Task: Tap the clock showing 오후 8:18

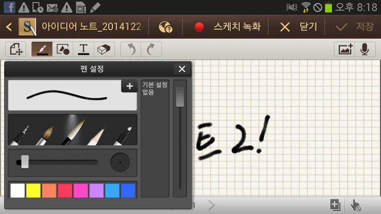Action: 356,7
